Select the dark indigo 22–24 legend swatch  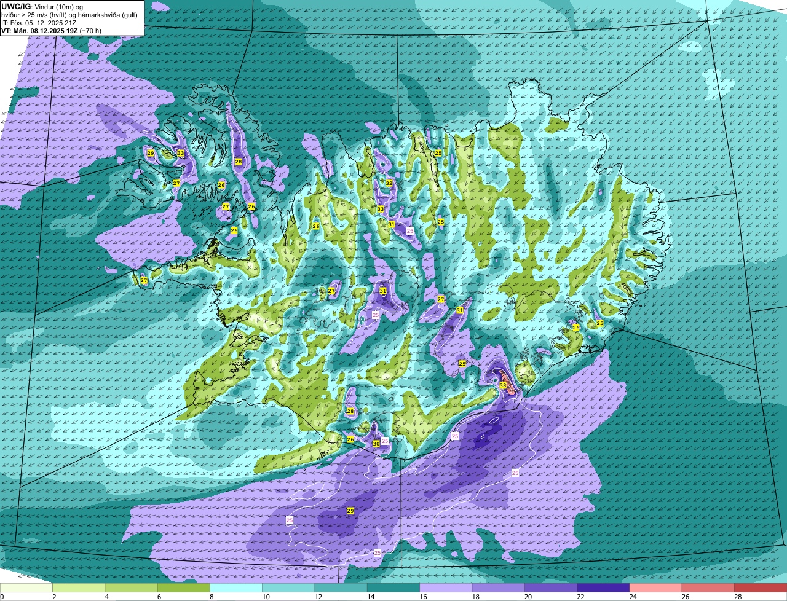click(x=603, y=588)
